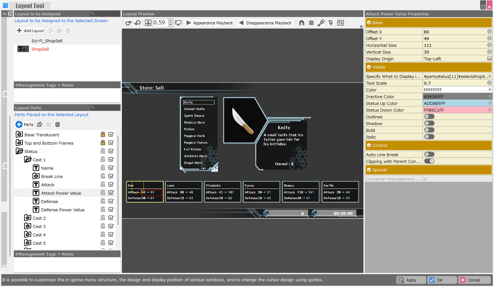Collapse the Basic properties section

point(369,22)
